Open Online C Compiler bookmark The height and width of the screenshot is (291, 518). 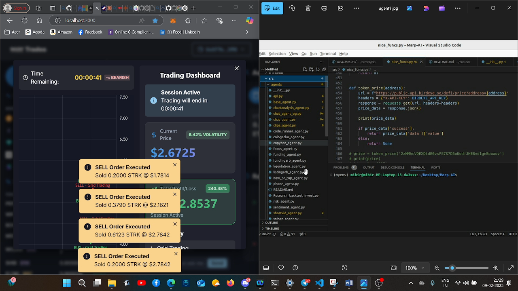click(131, 32)
